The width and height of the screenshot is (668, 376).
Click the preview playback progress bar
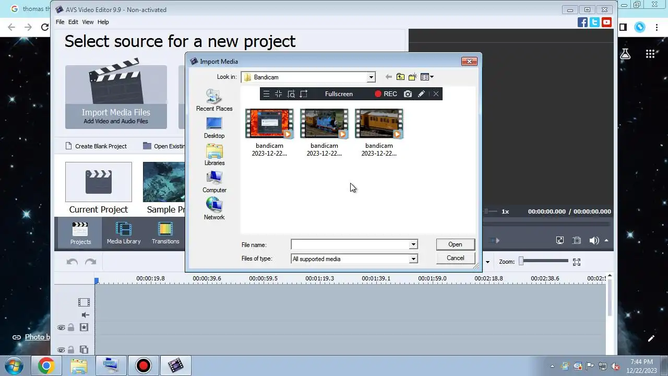coord(546,224)
